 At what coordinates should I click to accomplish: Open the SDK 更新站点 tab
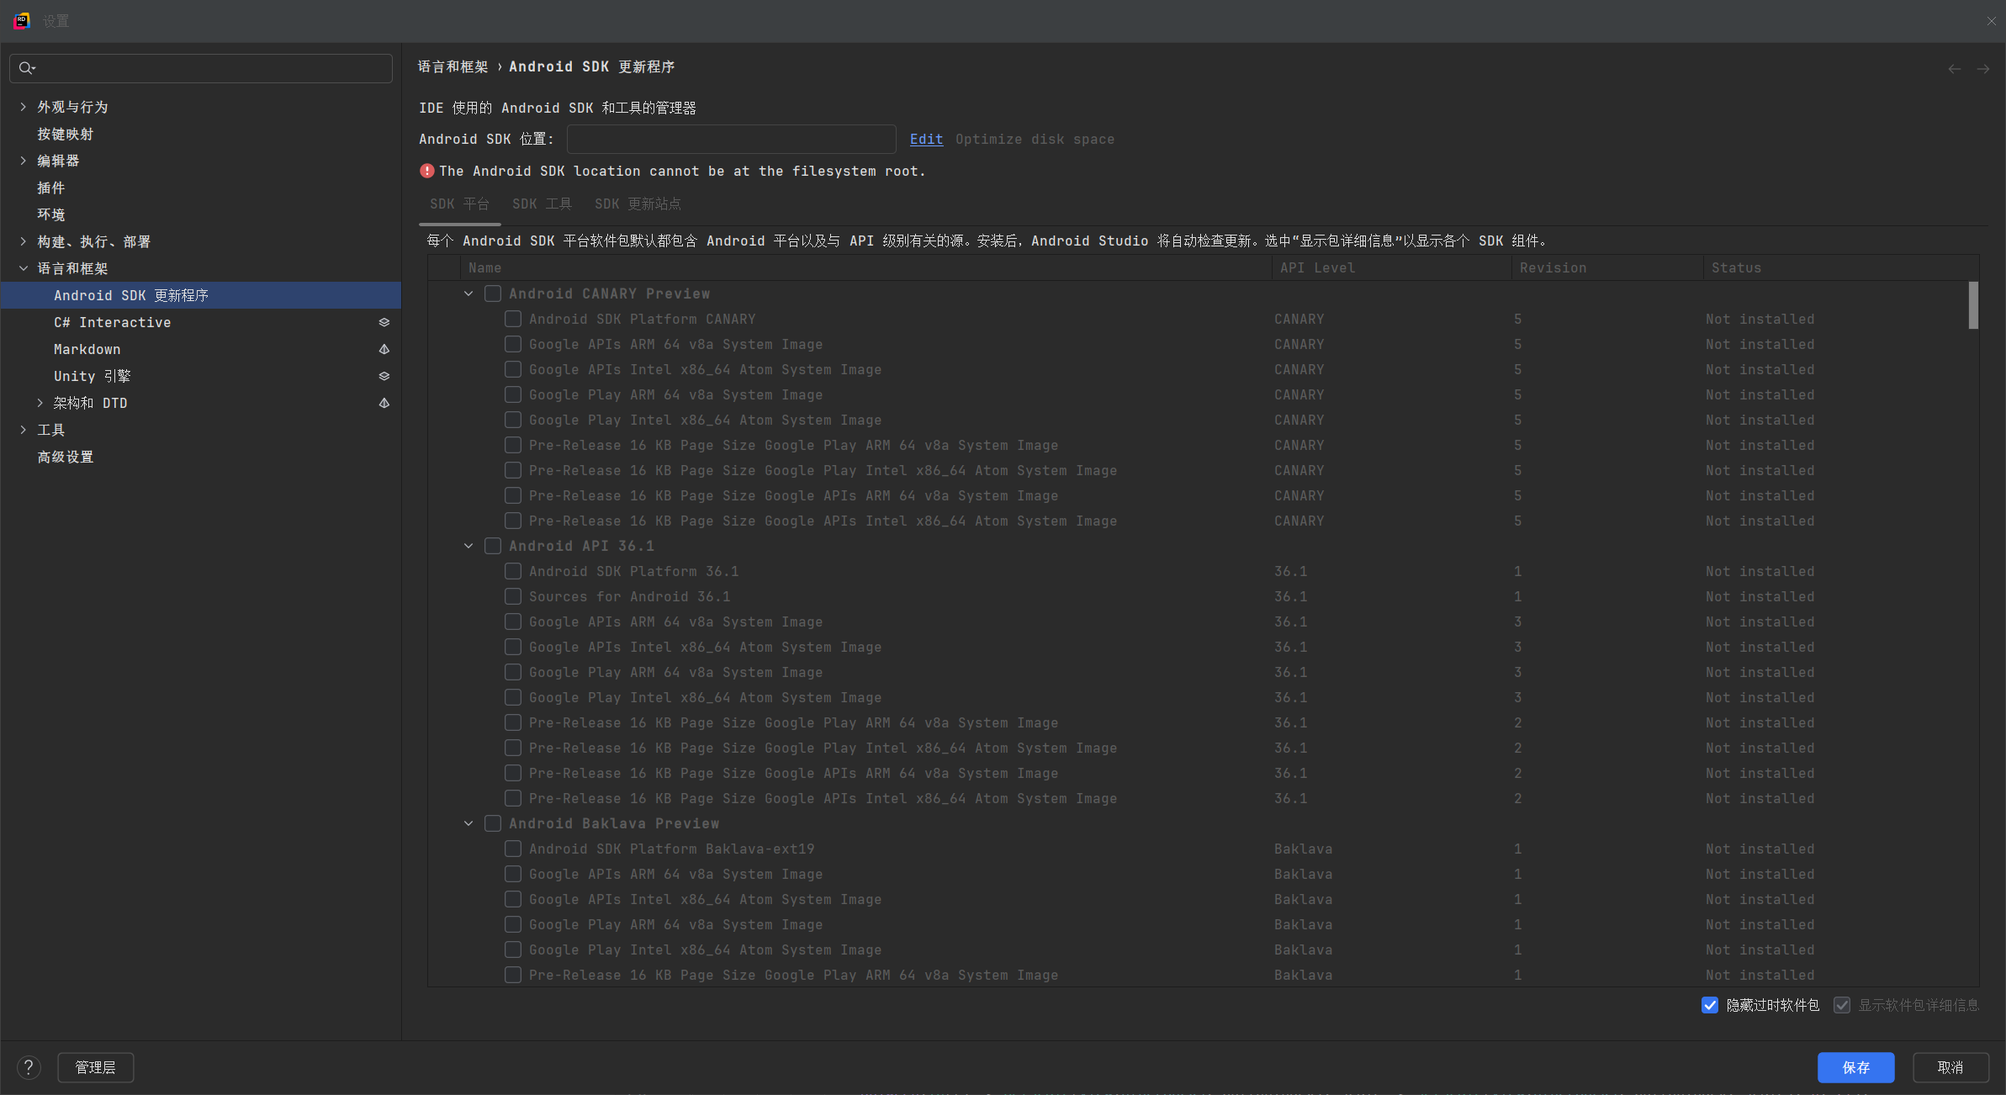[637, 204]
